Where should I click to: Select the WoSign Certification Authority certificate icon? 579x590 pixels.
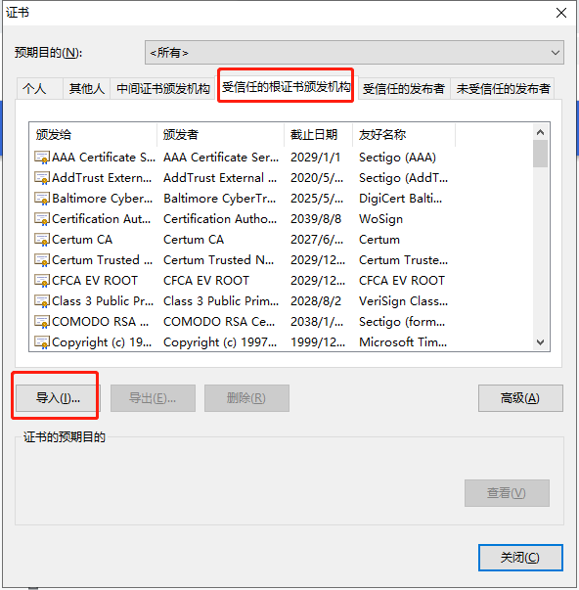point(42,218)
